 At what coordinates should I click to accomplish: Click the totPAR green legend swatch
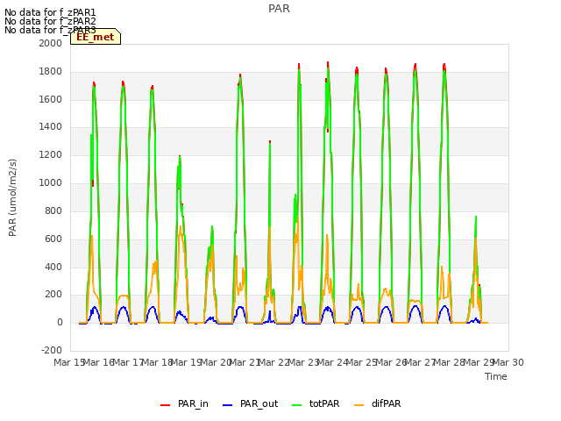pyautogui.click(x=296, y=405)
